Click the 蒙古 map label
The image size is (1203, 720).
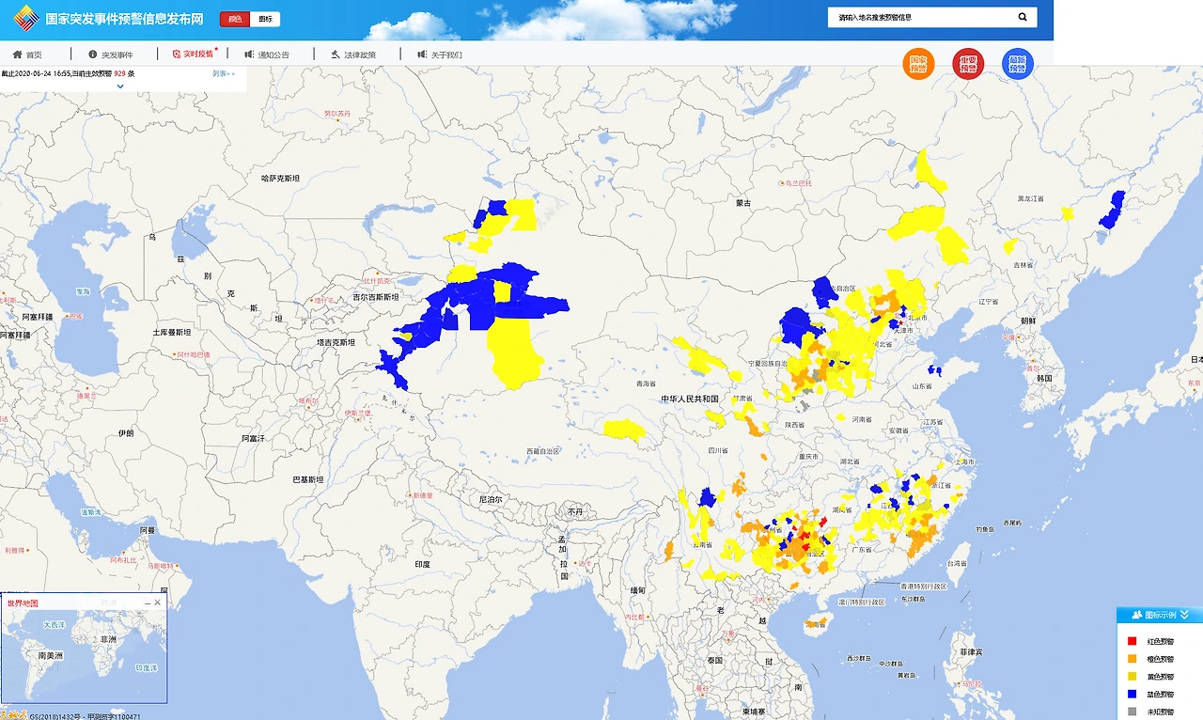pyautogui.click(x=744, y=202)
